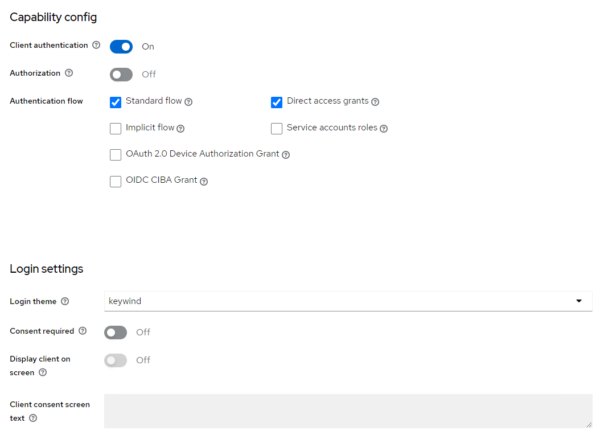Toggle Consent required switch on
Screen dimensions: 612x439
point(116,333)
